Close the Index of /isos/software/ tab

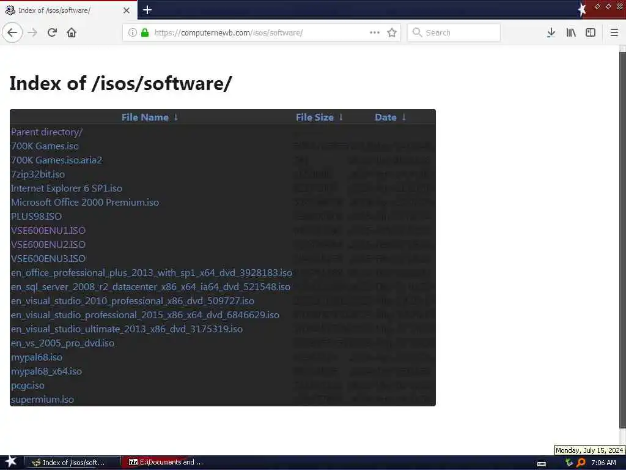coord(127,10)
